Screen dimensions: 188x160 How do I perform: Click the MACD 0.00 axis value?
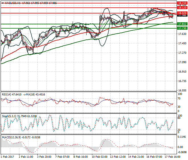click(180, 147)
